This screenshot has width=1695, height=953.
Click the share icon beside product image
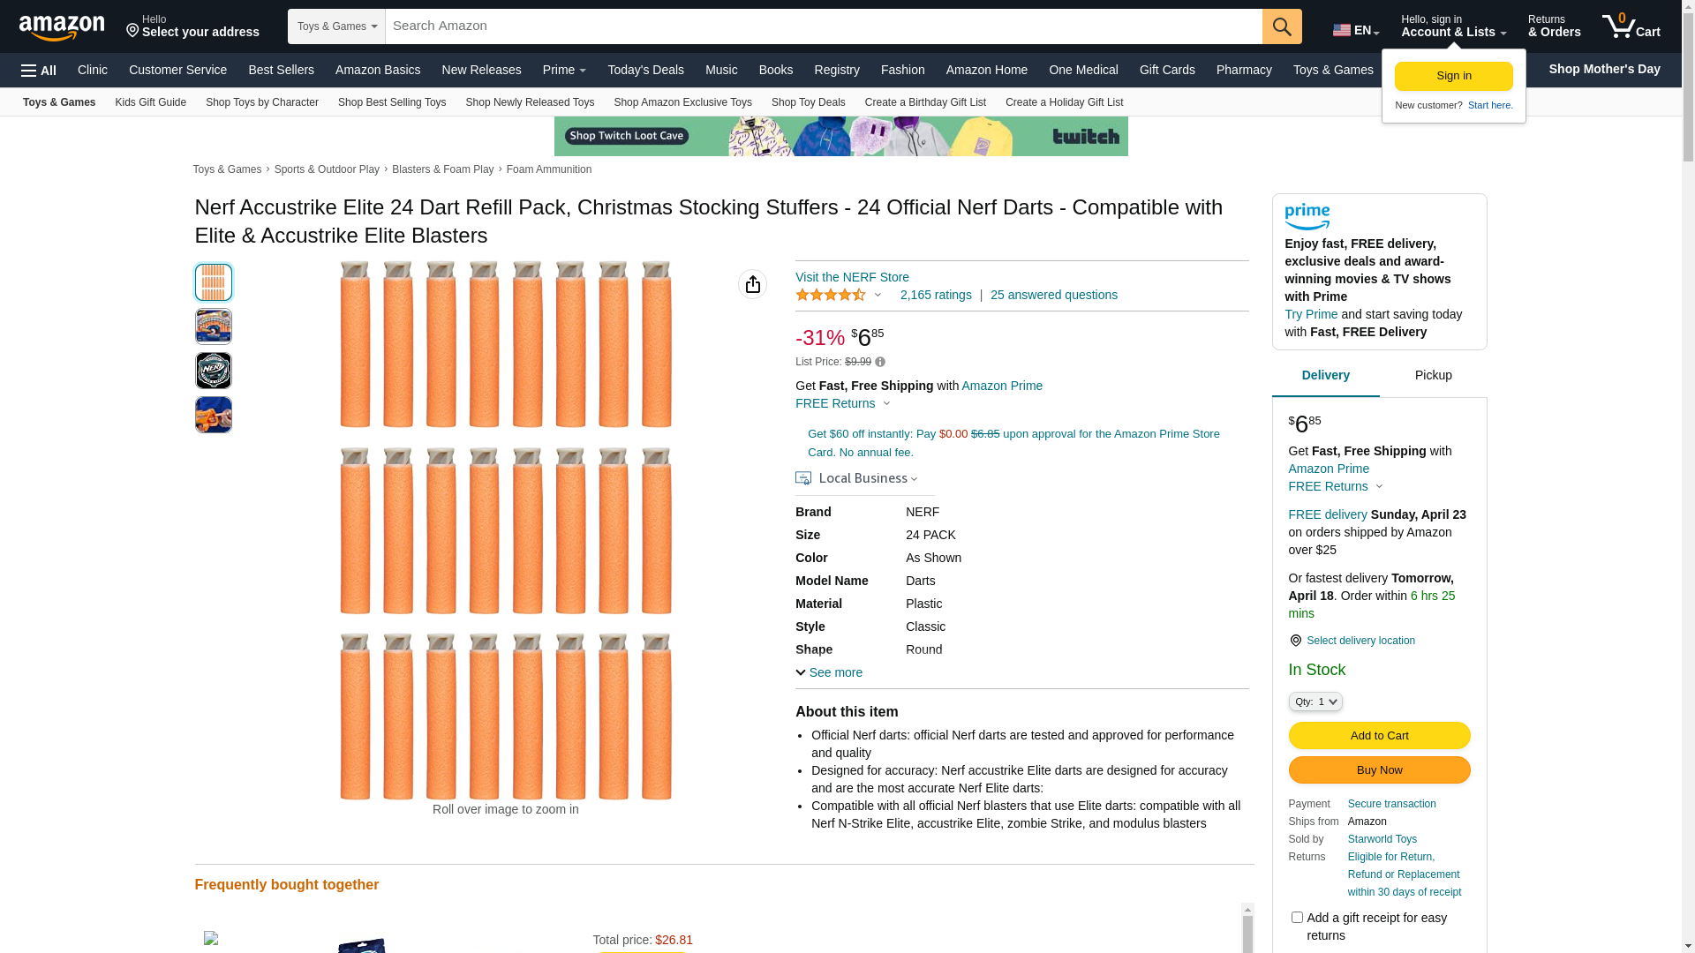[752, 284]
